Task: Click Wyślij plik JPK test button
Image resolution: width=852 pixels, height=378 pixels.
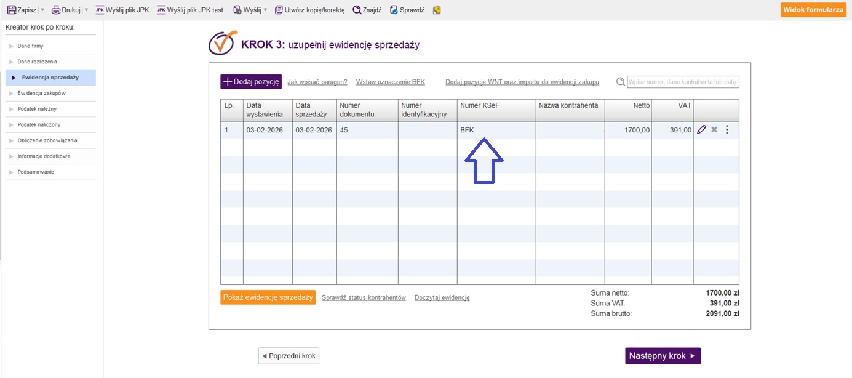Action: pyautogui.click(x=190, y=10)
